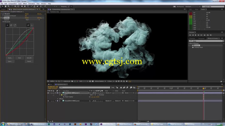Select the Puppet Pin tool
Image resolution: width=225 pixels, height=126 pixels.
pyautogui.click(x=45, y=6)
